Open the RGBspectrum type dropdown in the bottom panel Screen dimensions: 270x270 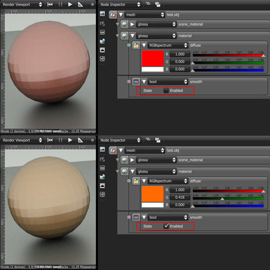point(167,181)
